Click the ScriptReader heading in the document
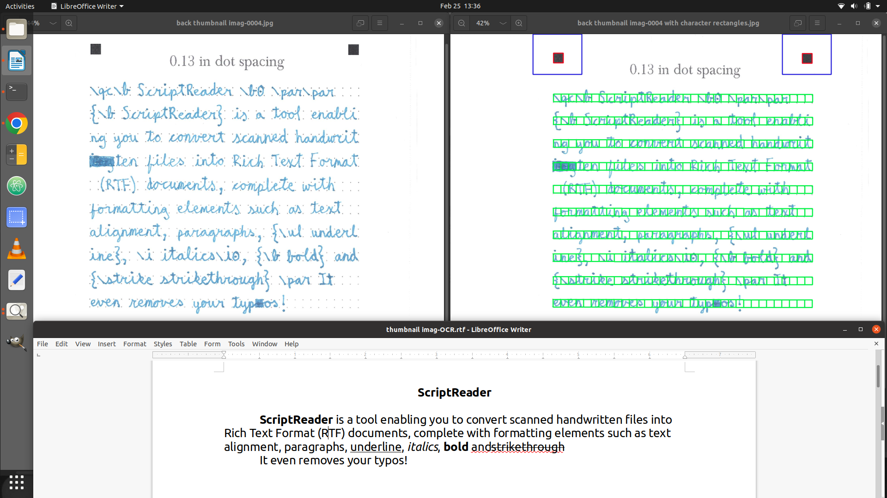887x498 pixels. click(455, 392)
